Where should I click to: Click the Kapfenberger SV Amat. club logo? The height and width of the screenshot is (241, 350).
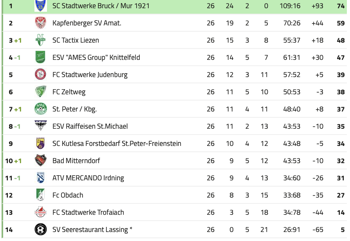41,23
